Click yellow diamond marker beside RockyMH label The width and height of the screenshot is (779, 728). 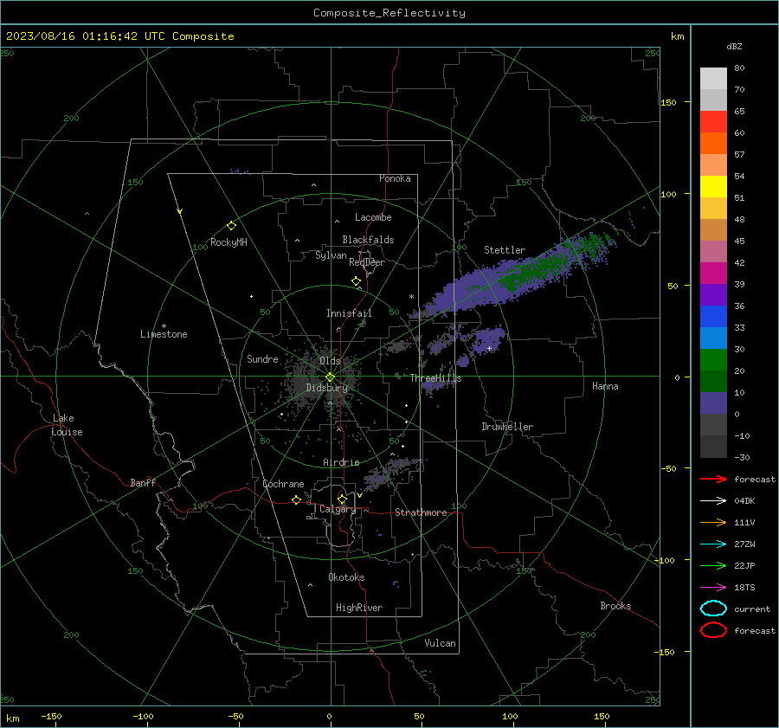coord(231,226)
